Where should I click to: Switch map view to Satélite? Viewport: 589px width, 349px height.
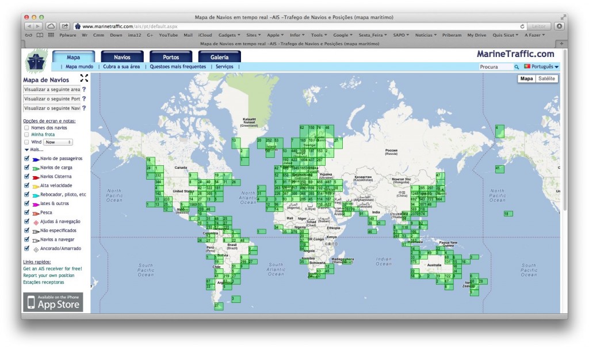(547, 78)
